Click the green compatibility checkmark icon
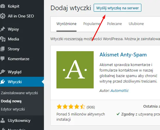Screen dimensions: 160x130 118,114
